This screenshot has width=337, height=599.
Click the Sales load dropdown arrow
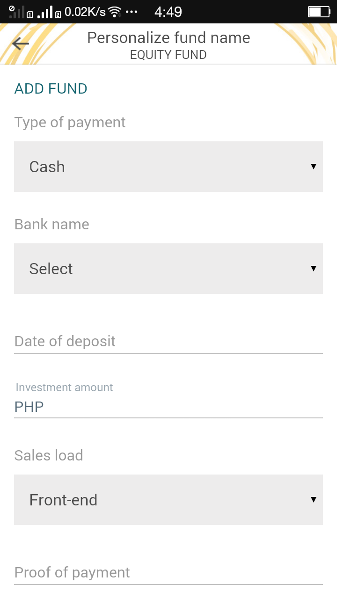314,500
